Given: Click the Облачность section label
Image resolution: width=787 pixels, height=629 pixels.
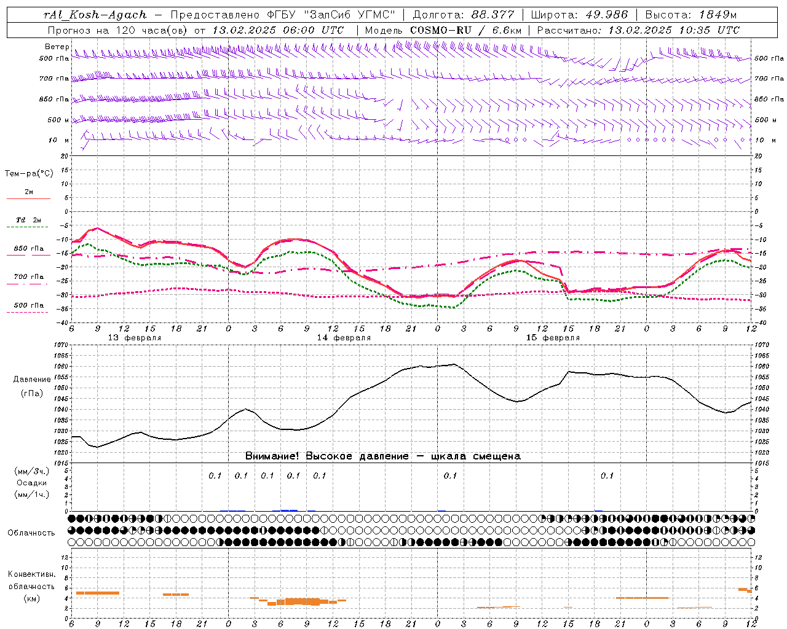Looking at the screenshot, I should coord(31,533).
